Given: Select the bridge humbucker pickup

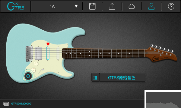Looking at the screenshot, I should point(39,53).
